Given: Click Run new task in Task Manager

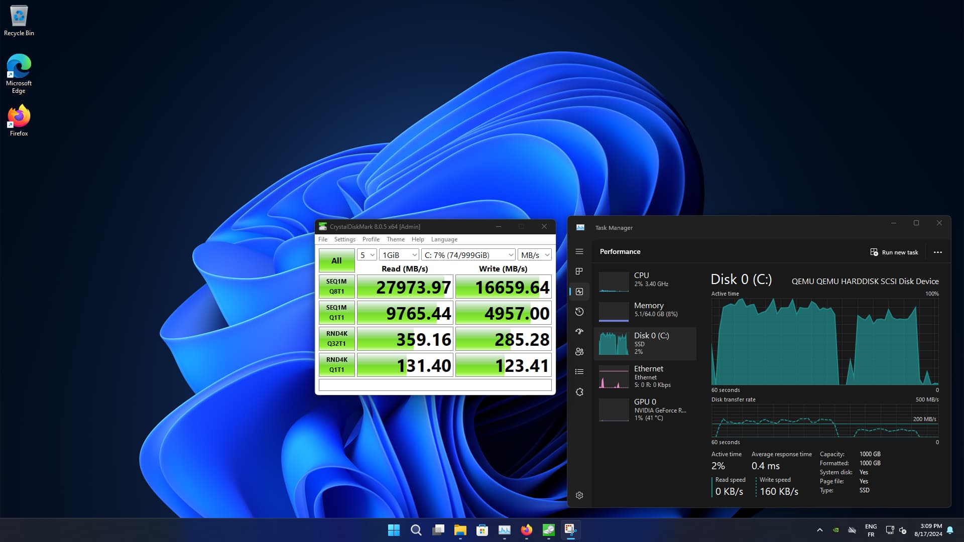Looking at the screenshot, I should click(894, 252).
